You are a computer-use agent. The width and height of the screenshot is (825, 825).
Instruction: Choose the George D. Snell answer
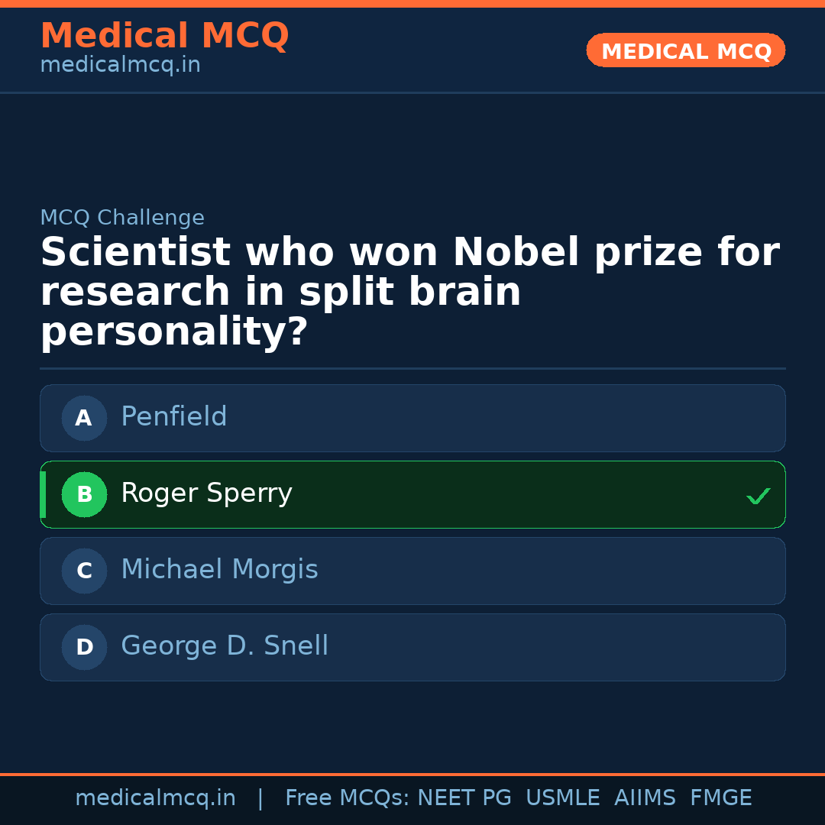(x=412, y=647)
